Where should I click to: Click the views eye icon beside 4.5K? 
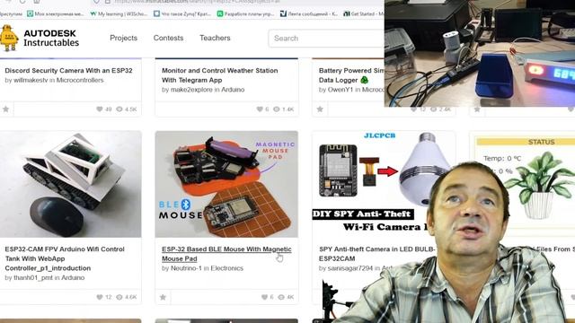coord(119,109)
